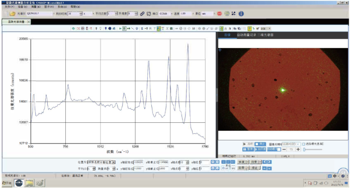Viewport: 351px width, 188px height.
Task: Click the 白平衡 white balance button
Action: (x=260, y=149)
